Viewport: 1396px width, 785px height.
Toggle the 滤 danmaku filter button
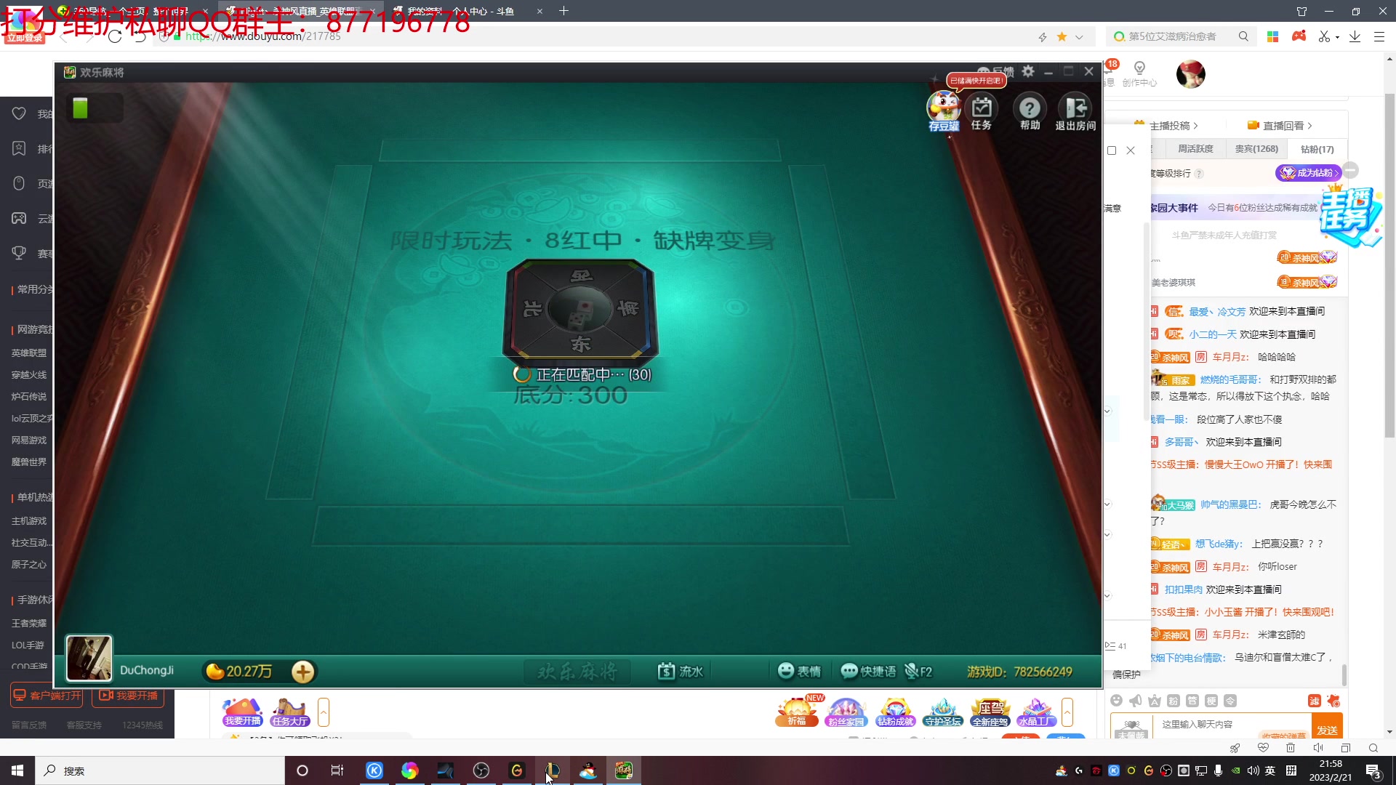coord(1315,701)
